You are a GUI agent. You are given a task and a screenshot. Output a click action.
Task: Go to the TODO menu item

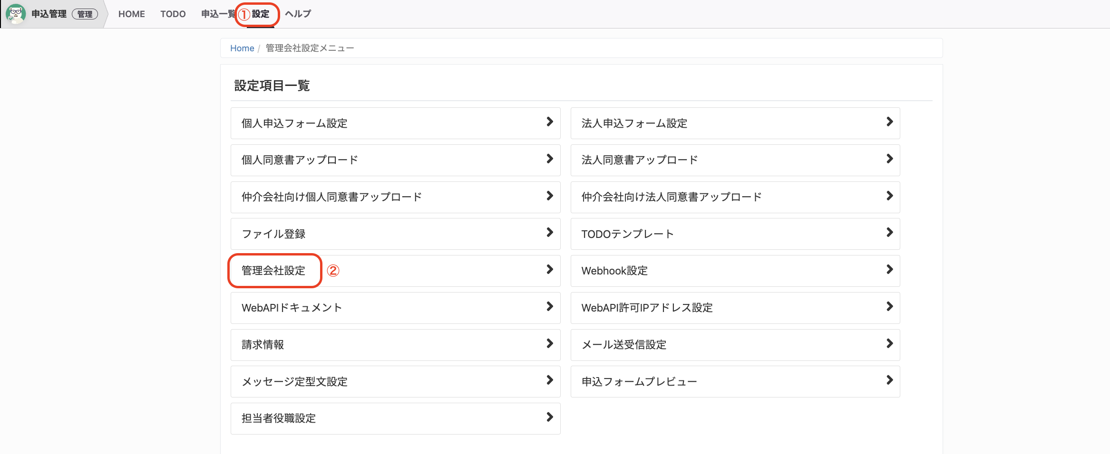click(173, 14)
